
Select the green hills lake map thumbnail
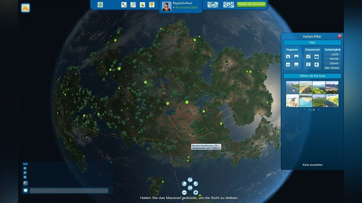319,87
